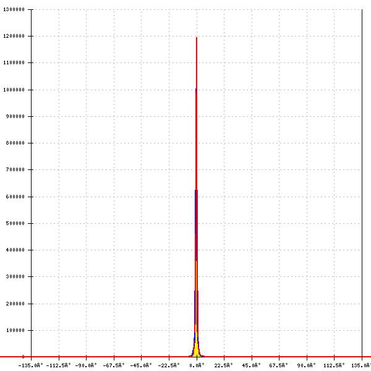Click the 0.0 x-axis label
This screenshot has width=371, height=371.
pyautogui.click(x=197, y=365)
